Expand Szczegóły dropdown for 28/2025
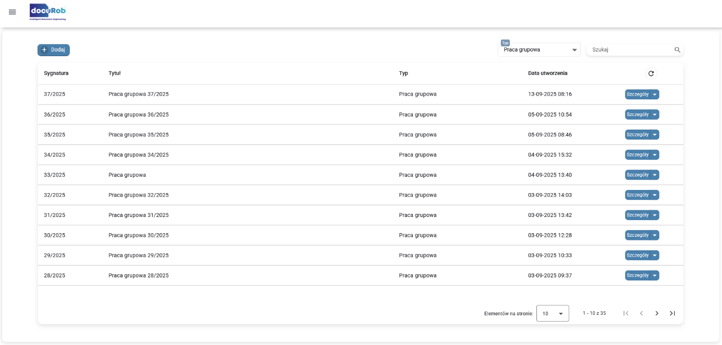 tap(655, 275)
